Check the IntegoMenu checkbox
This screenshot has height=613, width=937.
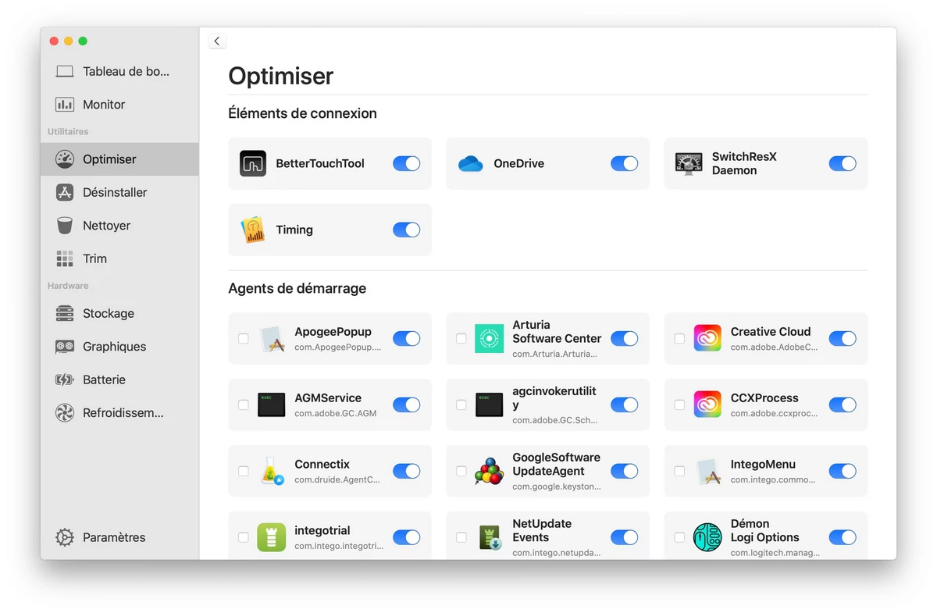point(679,471)
